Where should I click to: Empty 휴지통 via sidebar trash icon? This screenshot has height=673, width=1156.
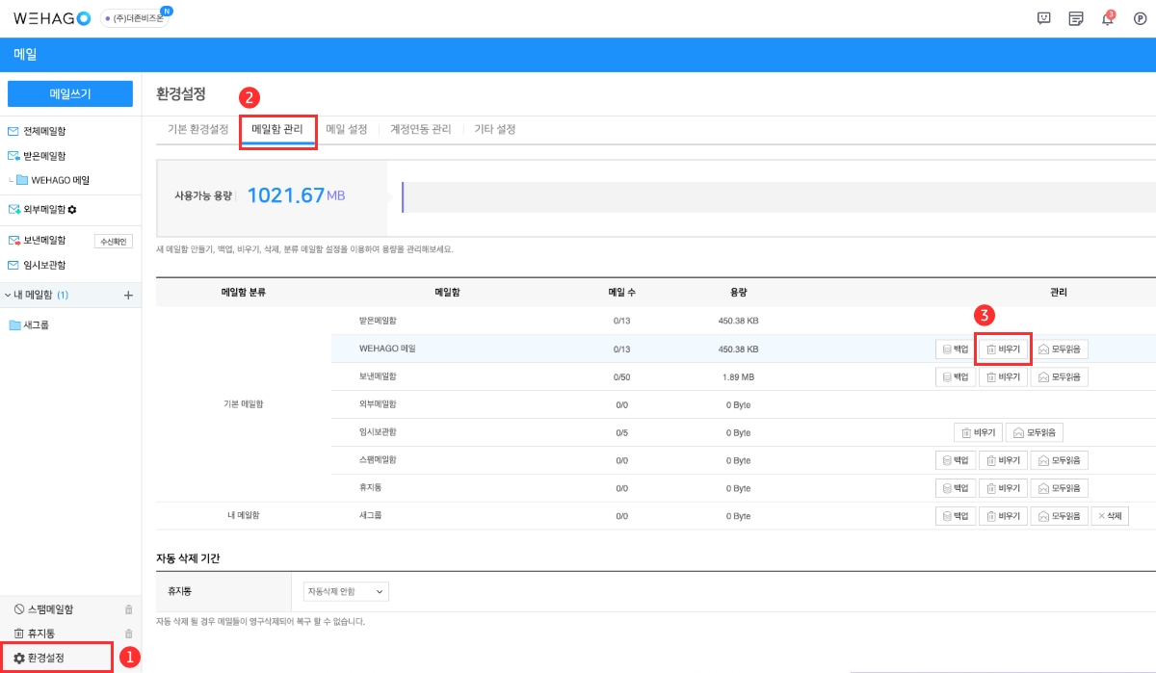(x=129, y=634)
